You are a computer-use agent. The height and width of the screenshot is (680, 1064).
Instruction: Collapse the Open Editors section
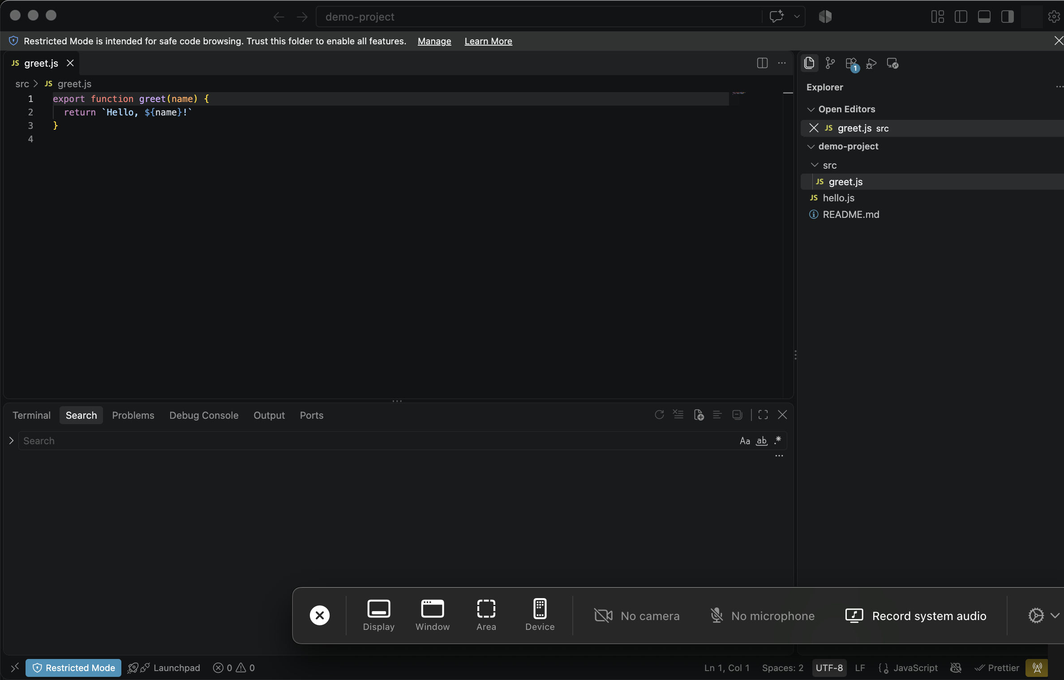(811, 110)
